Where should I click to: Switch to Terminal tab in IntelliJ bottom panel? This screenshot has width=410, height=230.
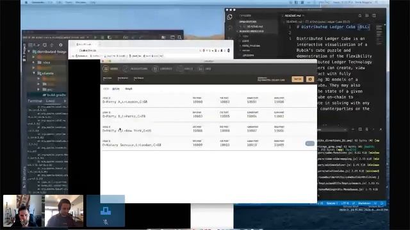click(x=35, y=101)
